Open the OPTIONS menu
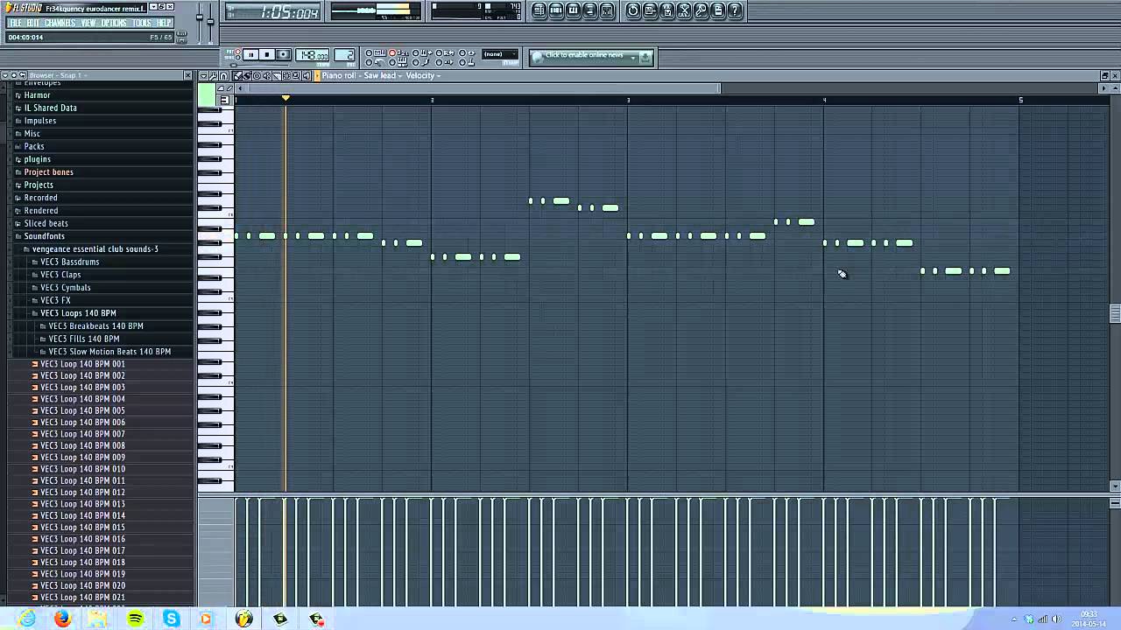The height and width of the screenshot is (630, 1121). coord(114,23)
